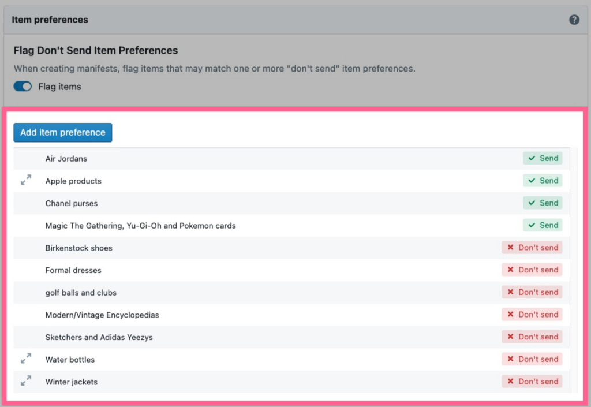Select the Sketchers and Adidas Yeezys item
The image size is (591, 407).
[99, 337]
